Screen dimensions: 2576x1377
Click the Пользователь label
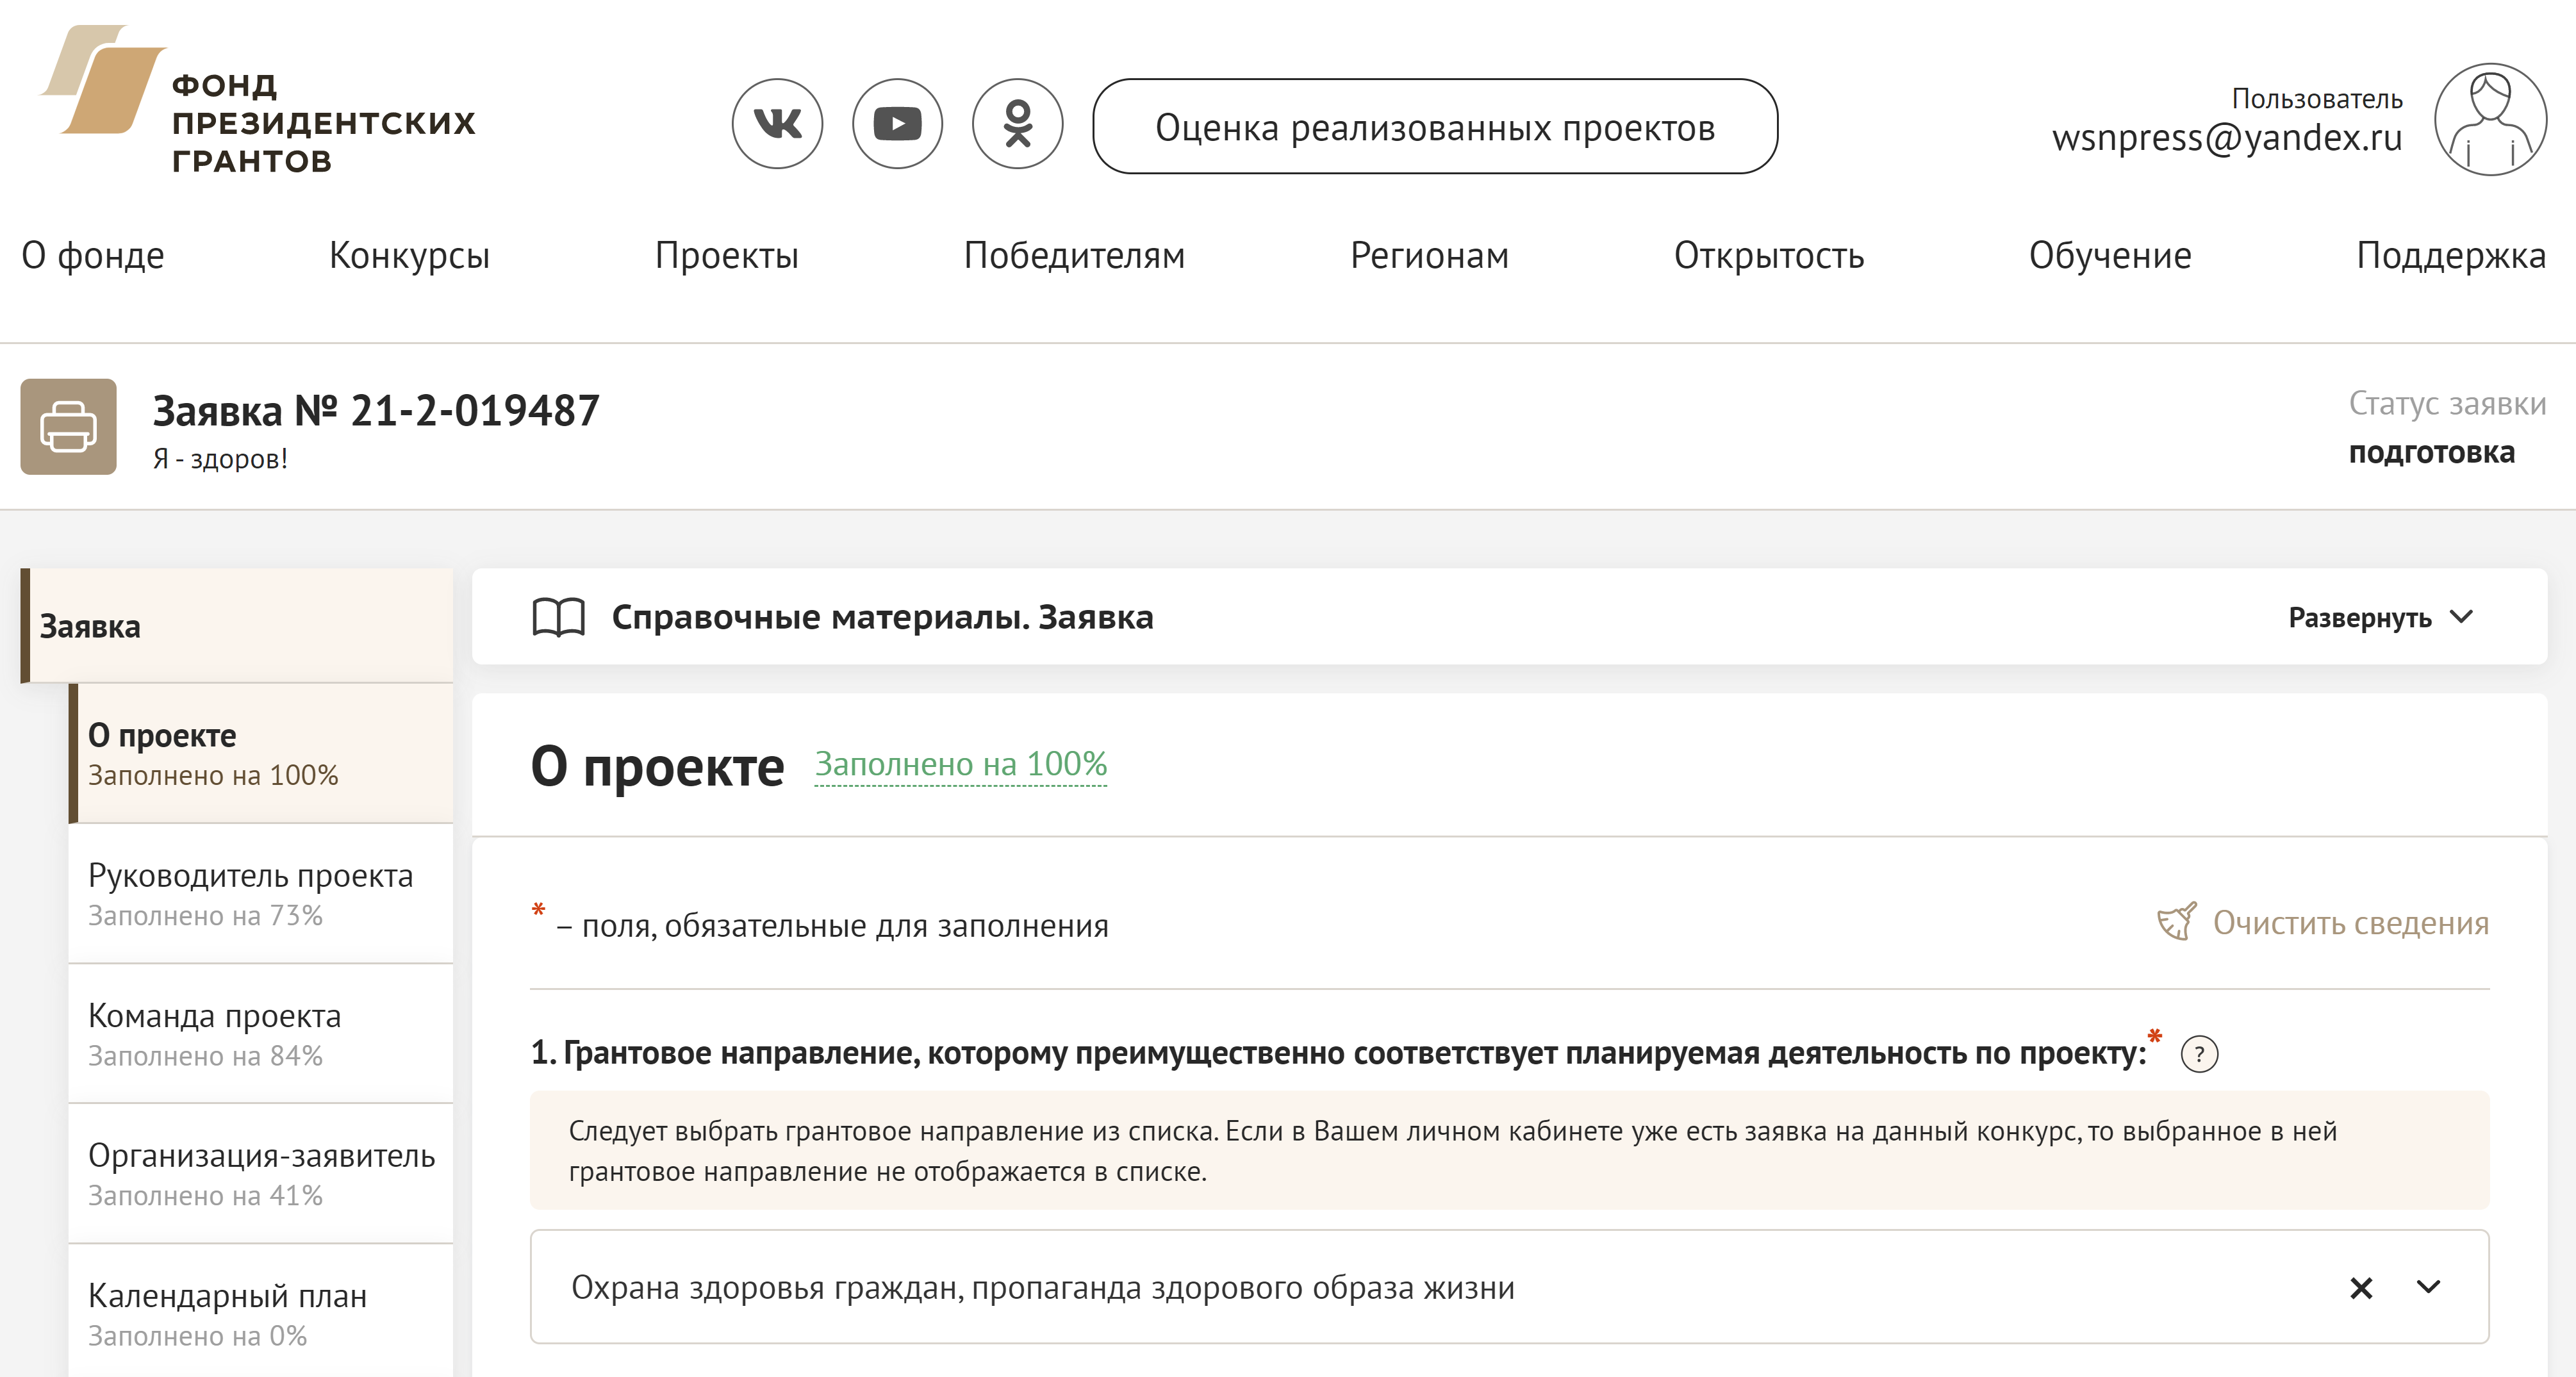(2317, 99)
